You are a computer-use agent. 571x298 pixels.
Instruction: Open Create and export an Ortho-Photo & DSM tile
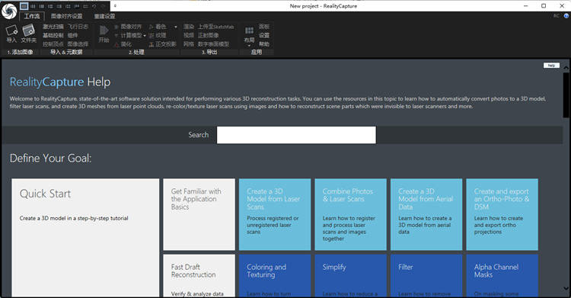[x=502, y=214]
